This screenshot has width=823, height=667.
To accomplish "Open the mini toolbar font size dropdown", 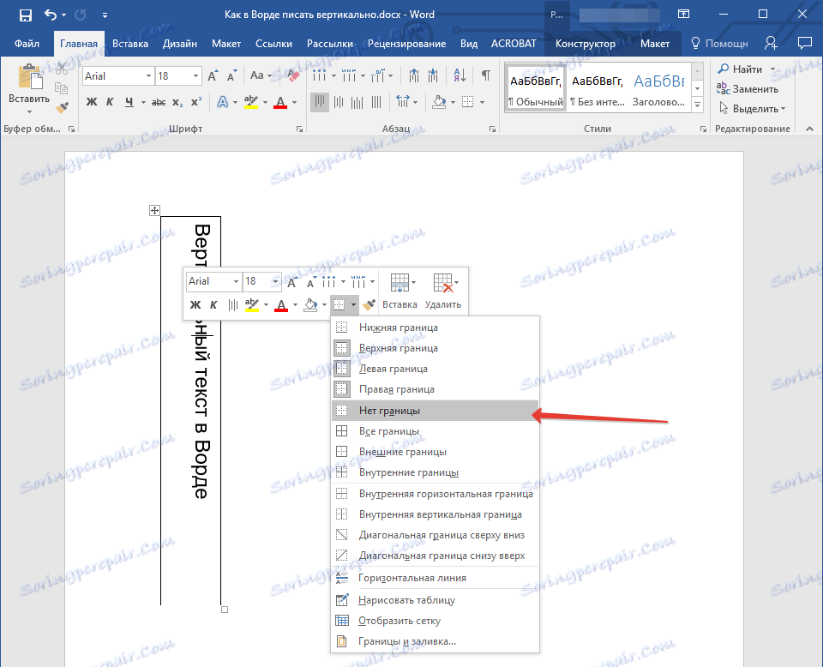I will point(275,281).
